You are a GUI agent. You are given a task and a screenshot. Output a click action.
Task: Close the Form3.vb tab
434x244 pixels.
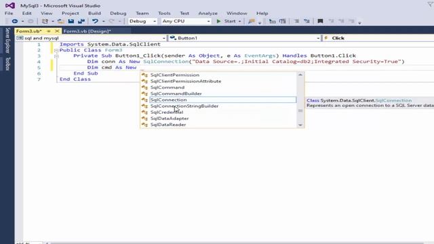pyautogui.click(x=57, y=31)
